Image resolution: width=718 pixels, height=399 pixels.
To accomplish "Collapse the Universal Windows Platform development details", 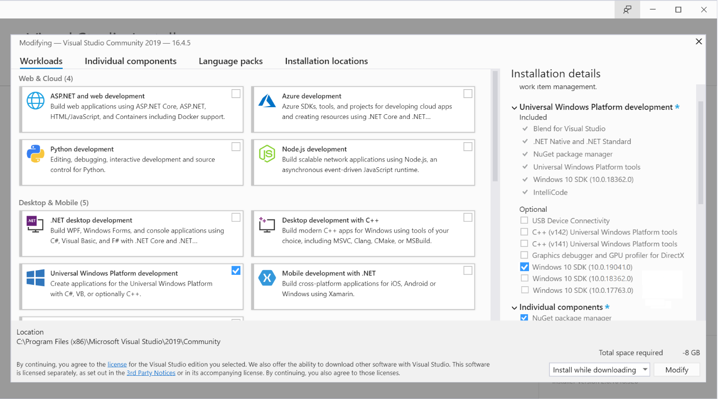I will point(514,107).
